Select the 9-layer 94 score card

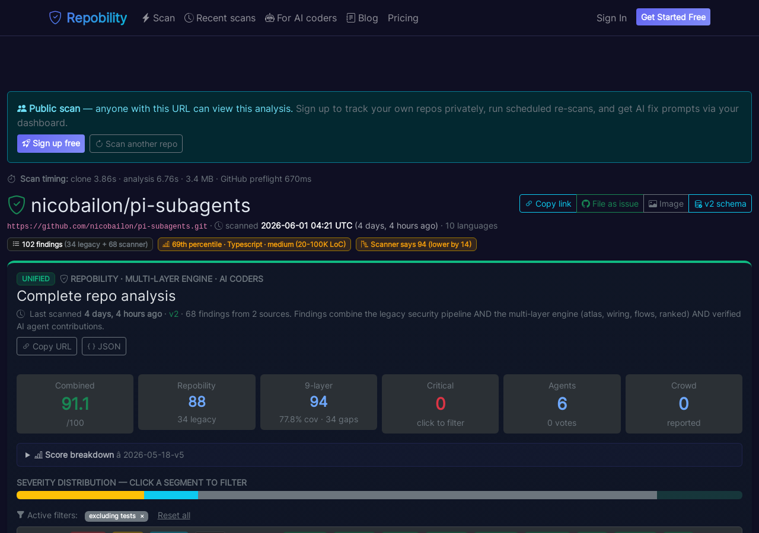[x=318, y=402]
